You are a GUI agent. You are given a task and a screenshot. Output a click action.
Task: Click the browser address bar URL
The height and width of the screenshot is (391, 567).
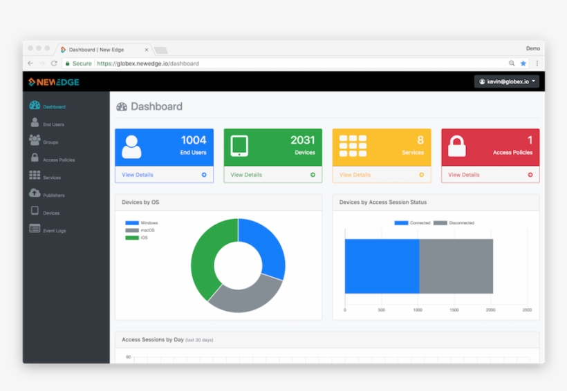(147, 64)
